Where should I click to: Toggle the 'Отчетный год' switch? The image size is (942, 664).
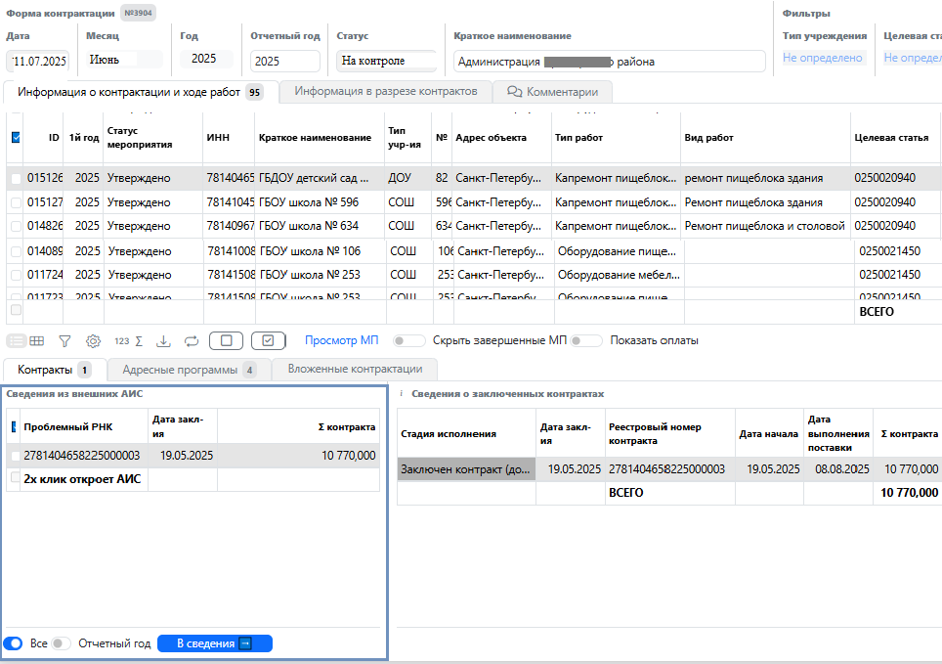pyautogui.click(x=62, y=643)
